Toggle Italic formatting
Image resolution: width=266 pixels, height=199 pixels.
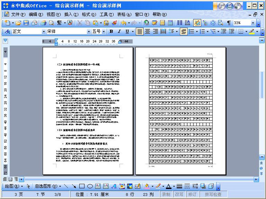click(x=119, y=32)
